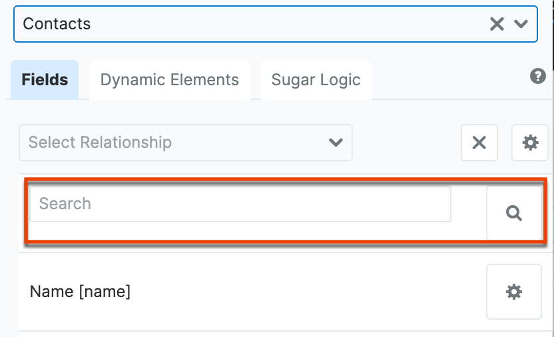This screenshot has height=337, width=554.
Task: Open help with the question mark icon
Action: click(538, 76)
